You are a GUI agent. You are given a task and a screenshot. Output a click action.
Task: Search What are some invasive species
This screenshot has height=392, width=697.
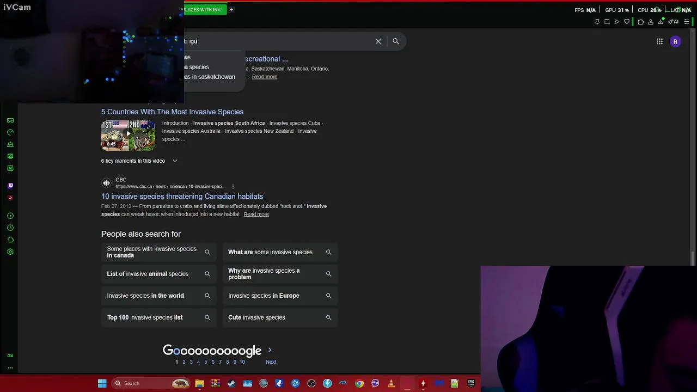[280, 252]
